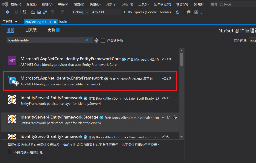The width and height of the screenshot is (256, 163).
Task: Click the Visual Studio logo icon
Action: pos(5,4)
